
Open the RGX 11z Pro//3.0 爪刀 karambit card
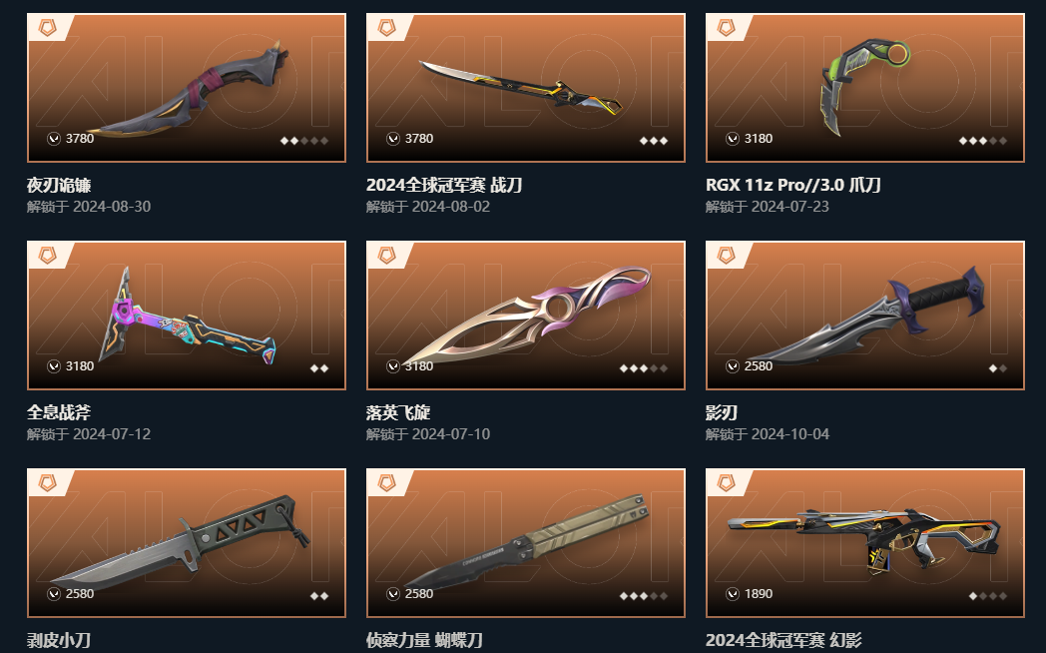click(x=865, y=88)
